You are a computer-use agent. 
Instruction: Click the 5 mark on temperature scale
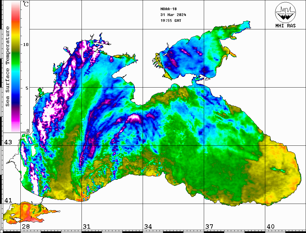pyautogui.click(x=27, y=88)
